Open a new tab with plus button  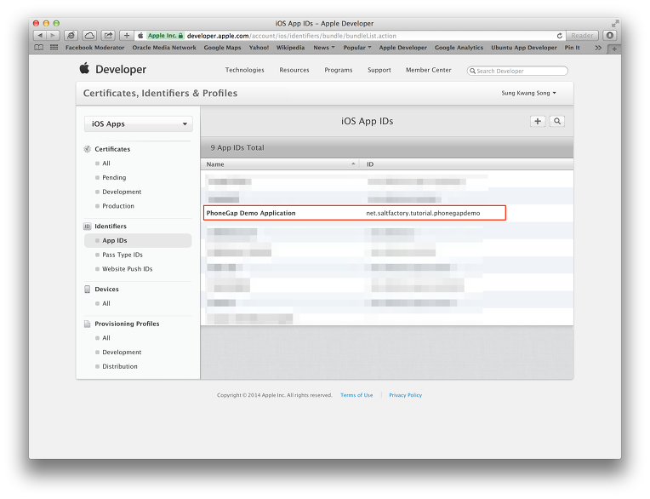(614, 49)
